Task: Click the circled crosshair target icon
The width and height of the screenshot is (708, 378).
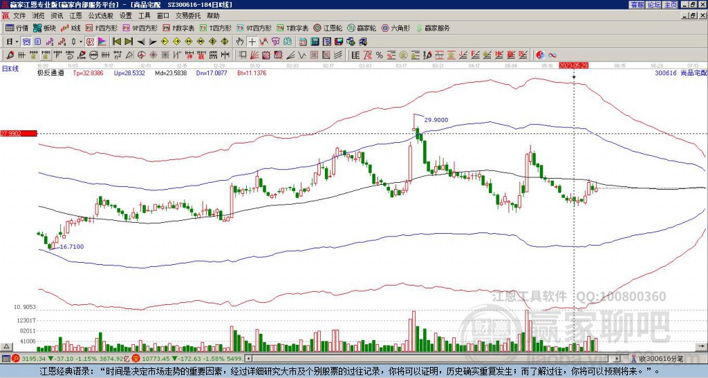Action: point(141,55)
